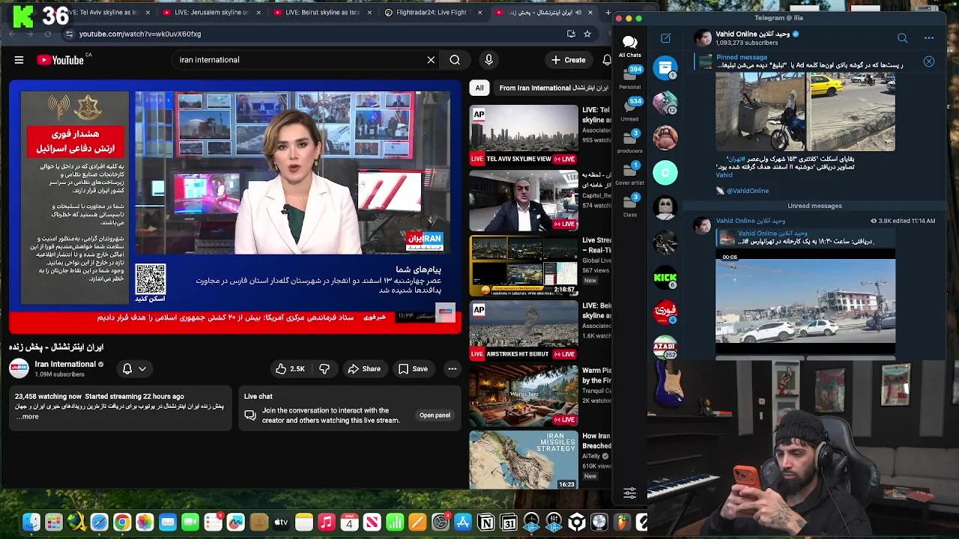Screen dimensions: 959x539
Task: Mute the playing tab via speaker icon
Action: point(578,13)
